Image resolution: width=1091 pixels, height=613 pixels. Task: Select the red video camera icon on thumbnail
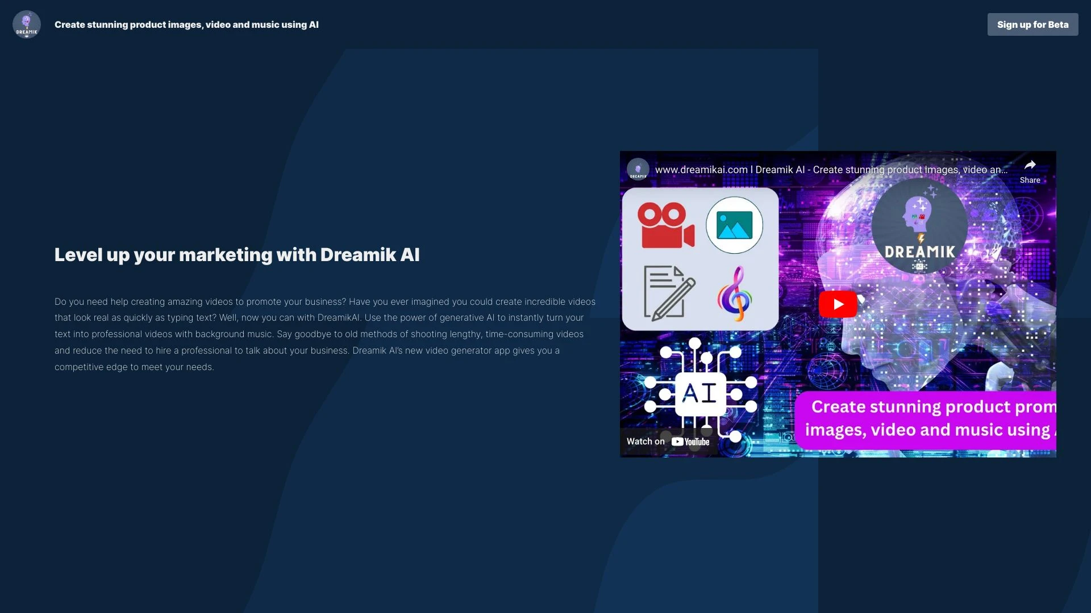(667, 225)
